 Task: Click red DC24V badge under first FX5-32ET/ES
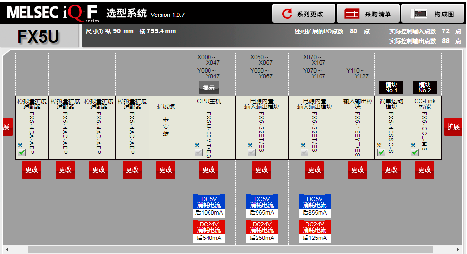coord(261,227)
